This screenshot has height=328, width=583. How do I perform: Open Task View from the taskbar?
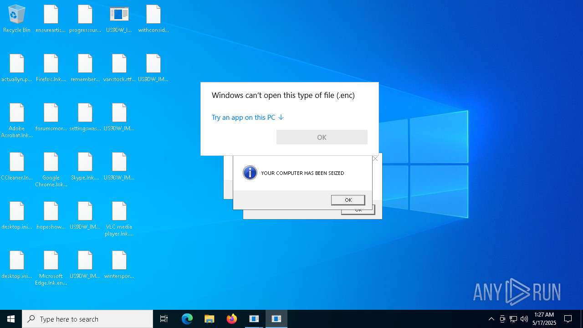point(164,319)
